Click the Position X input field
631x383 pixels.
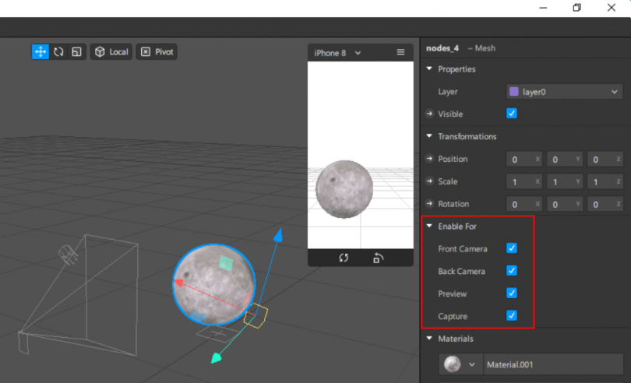pyautogui.click(x=523, y=160)
